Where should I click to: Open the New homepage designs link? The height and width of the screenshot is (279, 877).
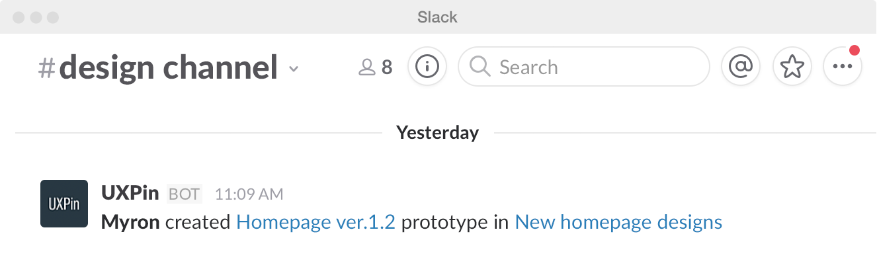coord(618,222)
